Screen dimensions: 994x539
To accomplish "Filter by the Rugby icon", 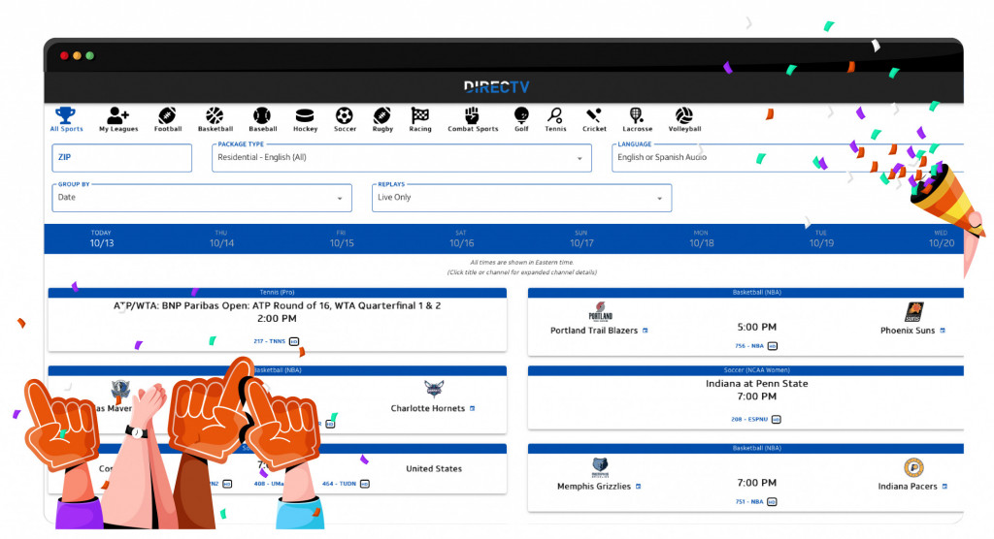I will [382, 115].
